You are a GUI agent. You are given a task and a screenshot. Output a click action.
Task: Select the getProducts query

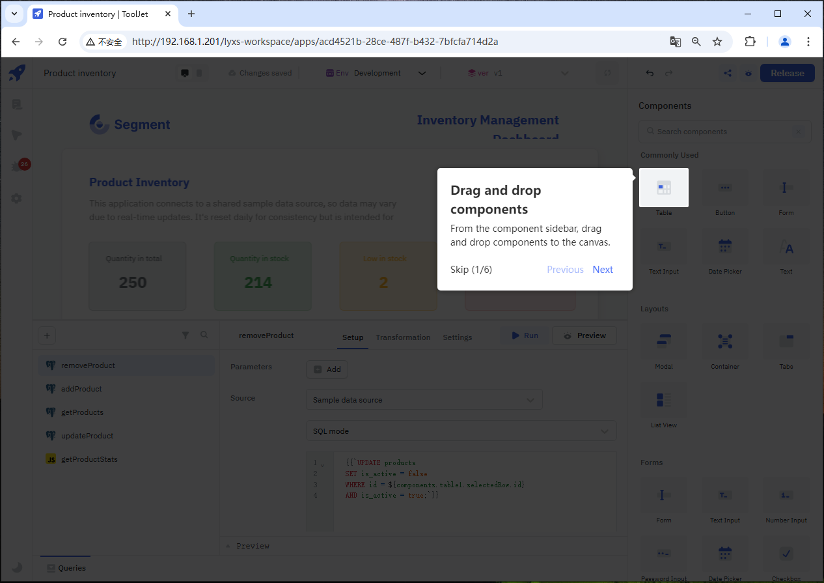click(x=126, y=412)
